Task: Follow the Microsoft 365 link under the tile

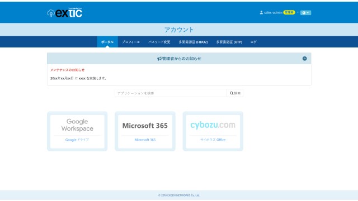Action: coord(145,140)
